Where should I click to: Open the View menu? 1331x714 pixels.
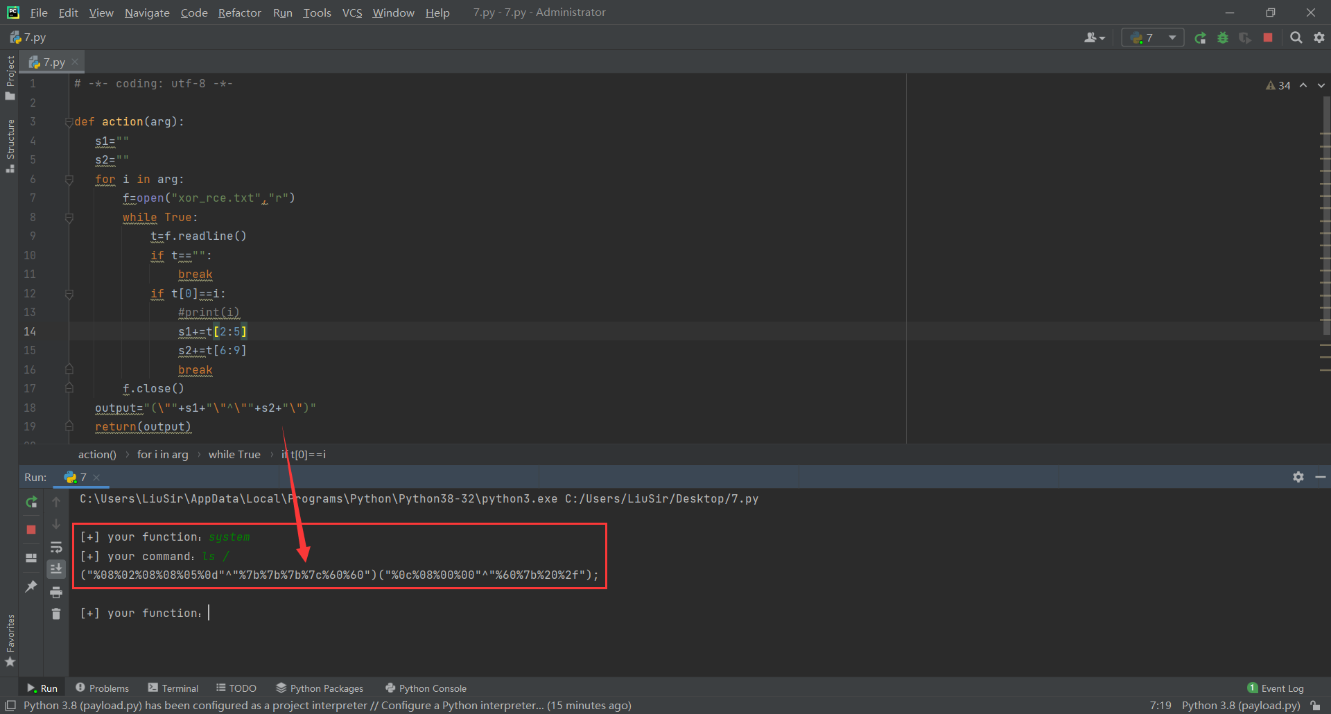101,12
